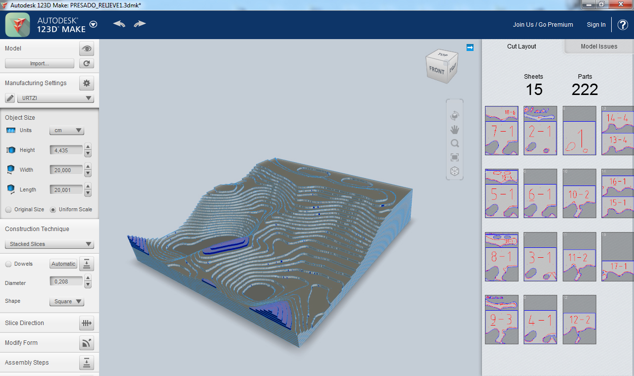Open the Slice Direction tool
The image size is (634, 376).
coord(87,323)
